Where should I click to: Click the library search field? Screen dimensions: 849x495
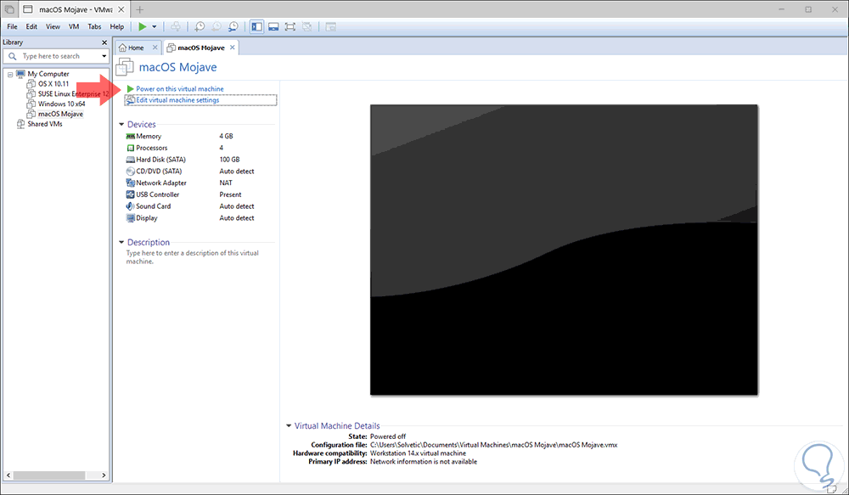pyautogui.click(x=56, y=56)
